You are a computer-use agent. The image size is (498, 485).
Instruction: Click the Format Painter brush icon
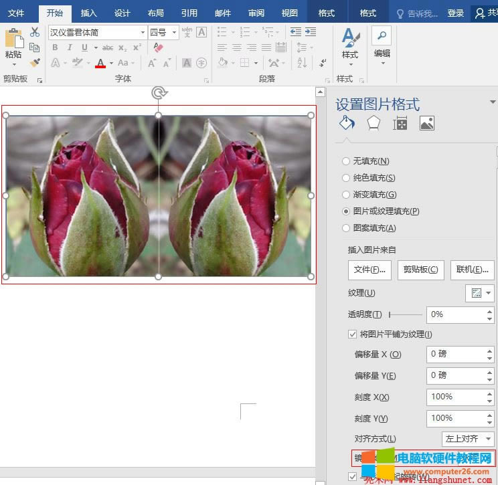pos(35,63)
